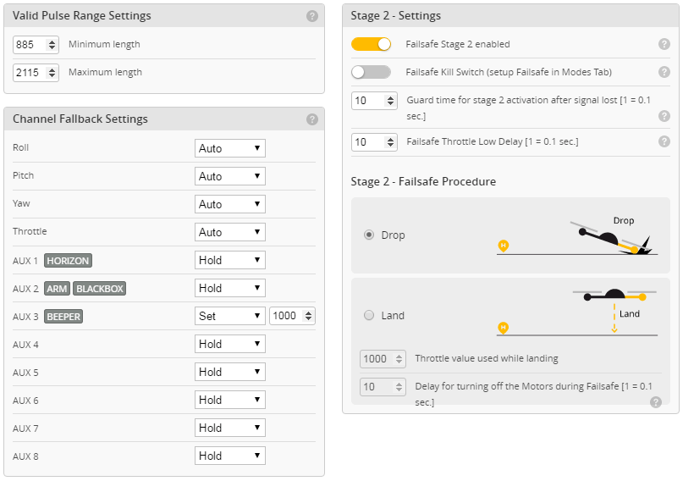Click help icon for Channel Fallback Settings
Viewport: 683px width, 481px height.
coord(312,119)
